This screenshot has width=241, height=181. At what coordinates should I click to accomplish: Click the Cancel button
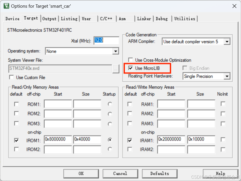tap(120, 174)
